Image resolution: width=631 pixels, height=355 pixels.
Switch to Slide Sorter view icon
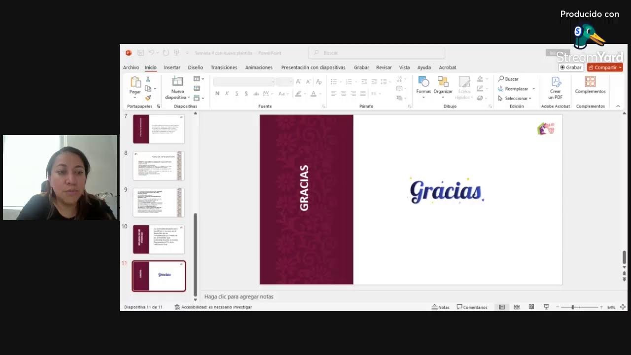coord(517,307)
